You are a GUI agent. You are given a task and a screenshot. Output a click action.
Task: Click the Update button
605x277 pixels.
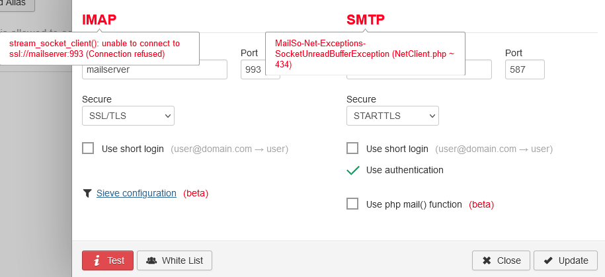coord(565,260)
